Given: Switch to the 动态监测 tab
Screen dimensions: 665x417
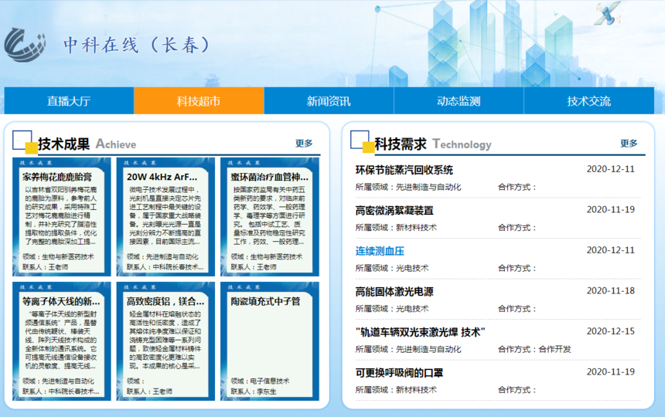Looking at the screenshot, I should point(459,101).
